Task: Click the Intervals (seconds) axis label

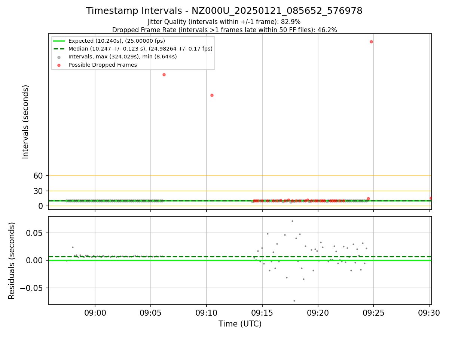Action: click(26, 122)
